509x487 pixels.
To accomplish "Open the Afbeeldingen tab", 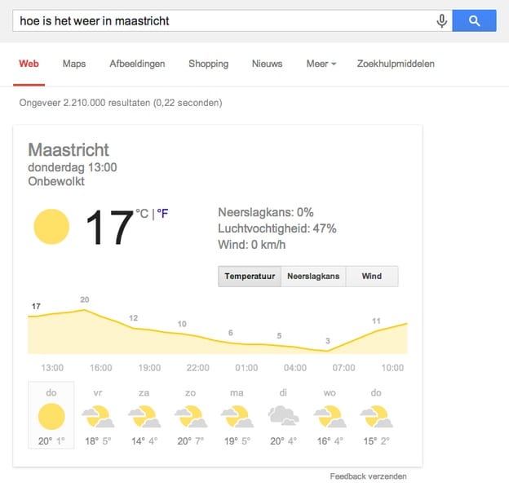I will [137, 64].
